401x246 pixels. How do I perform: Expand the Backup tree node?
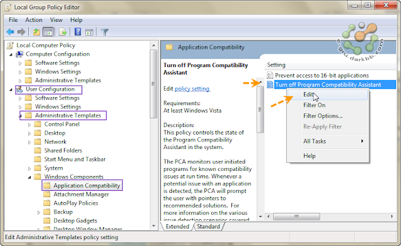click(39, 212)
